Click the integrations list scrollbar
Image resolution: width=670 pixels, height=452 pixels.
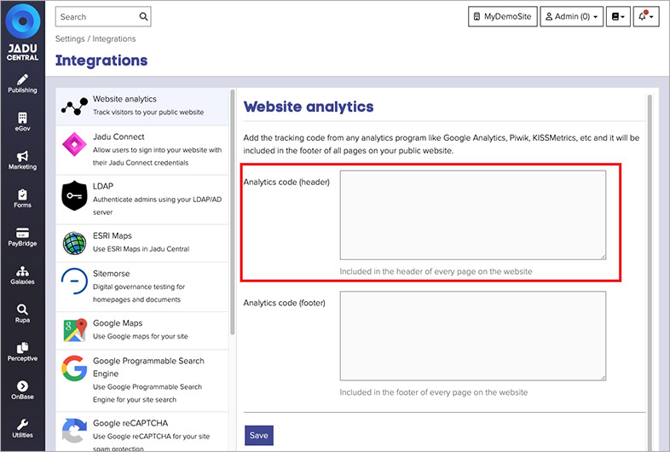233,212
